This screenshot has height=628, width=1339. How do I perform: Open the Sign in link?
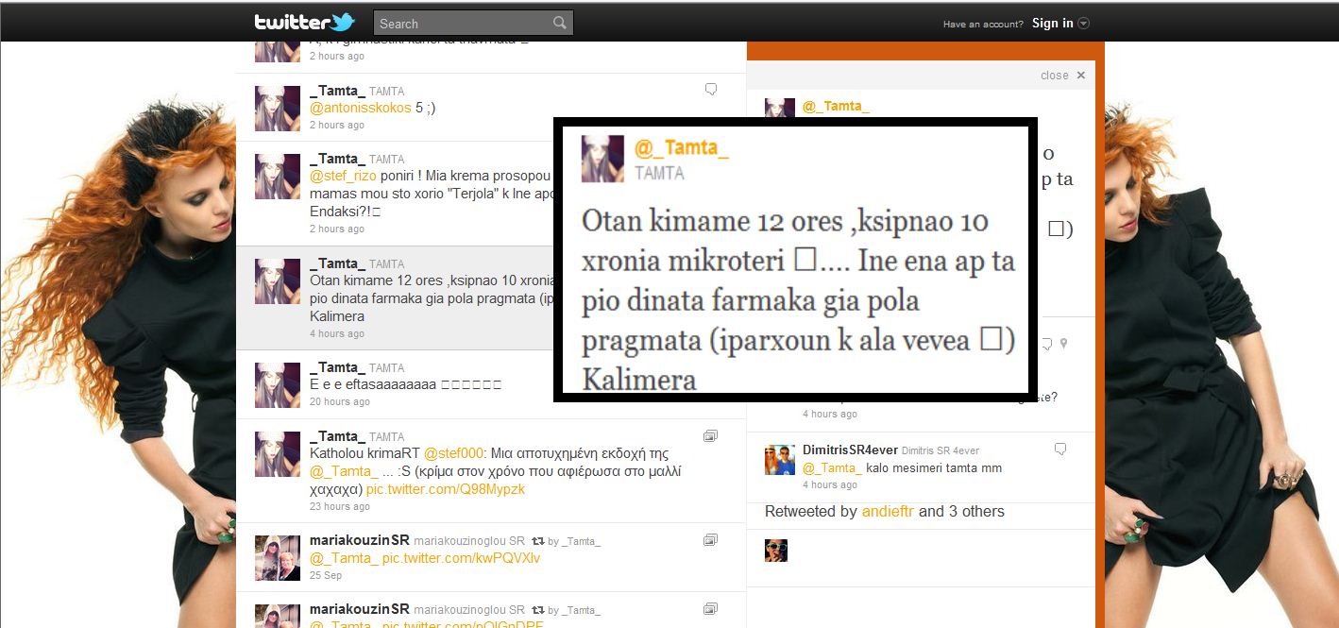tap(1052, 24)
